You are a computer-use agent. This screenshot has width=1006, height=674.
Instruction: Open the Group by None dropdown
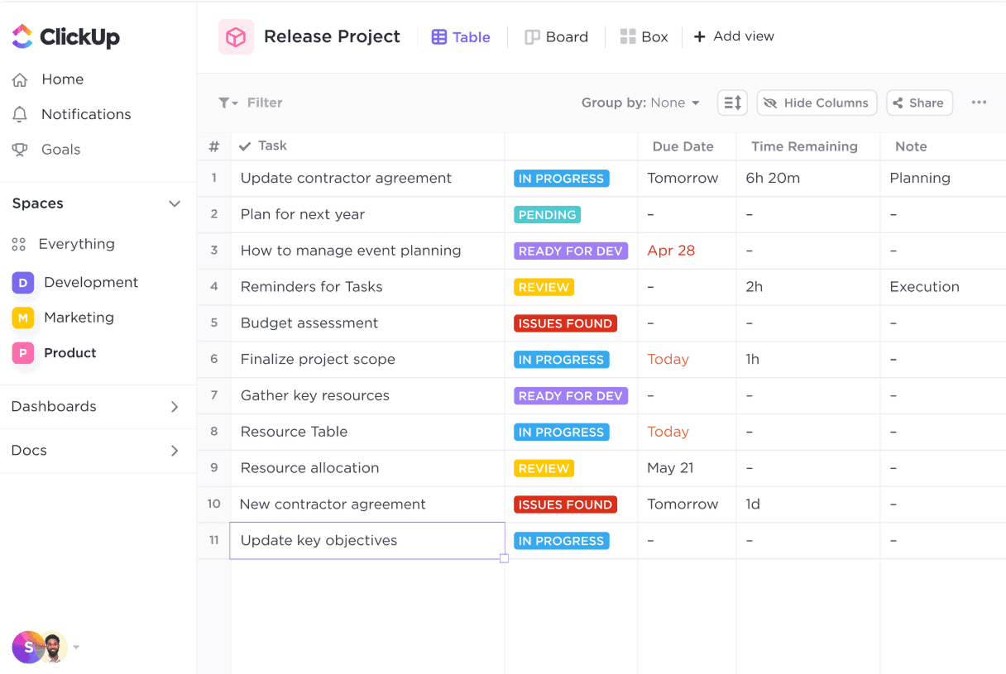[x=640, y=103]
